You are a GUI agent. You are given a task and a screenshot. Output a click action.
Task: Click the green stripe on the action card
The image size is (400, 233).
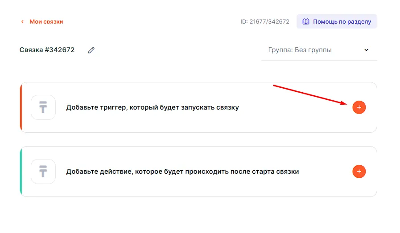[x=21, y=172]
